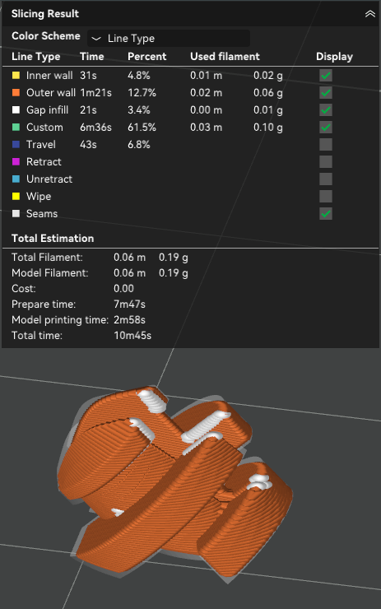The height and width of the screenshot is (609, 381).
Task: Uncheck the Outer wall display checkbox
Action: [326, 92]
